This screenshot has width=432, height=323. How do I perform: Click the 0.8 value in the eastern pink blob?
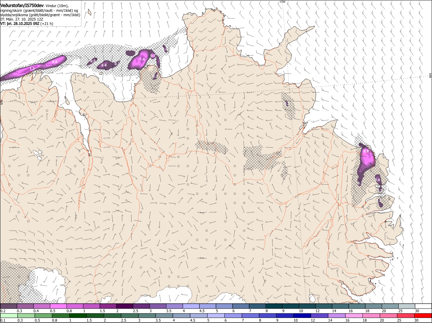(366, 151)
